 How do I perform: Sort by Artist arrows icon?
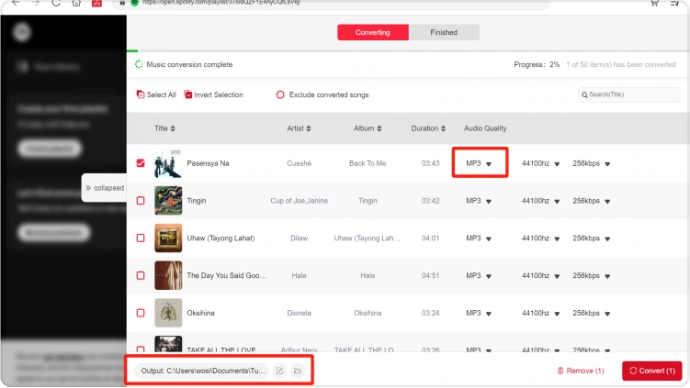[309, 128]
